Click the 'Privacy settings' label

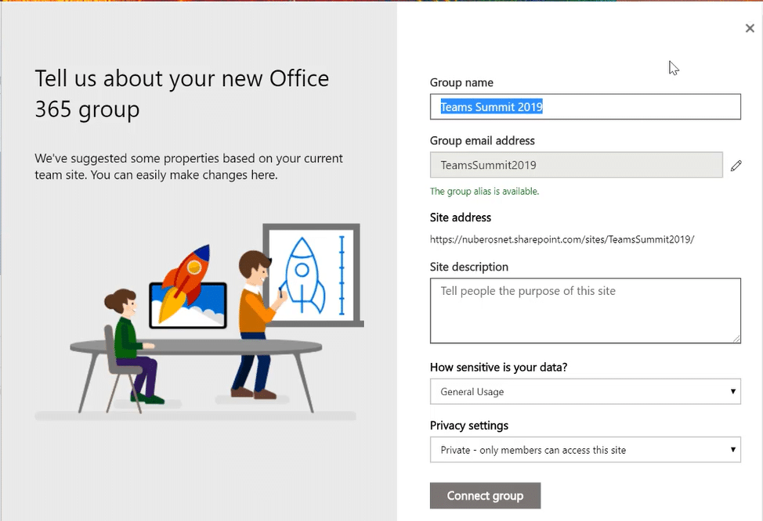(469, 426)
